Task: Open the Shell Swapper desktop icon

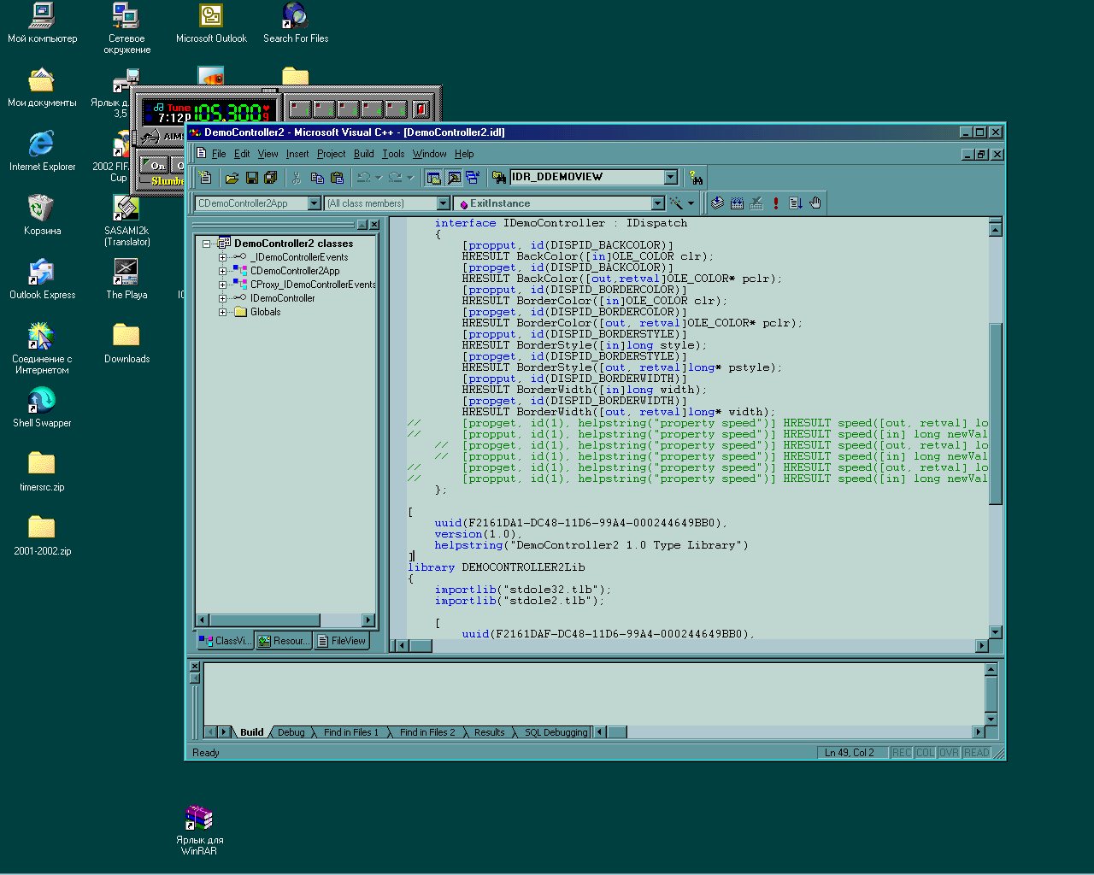Action: click(x=42, y=408)
